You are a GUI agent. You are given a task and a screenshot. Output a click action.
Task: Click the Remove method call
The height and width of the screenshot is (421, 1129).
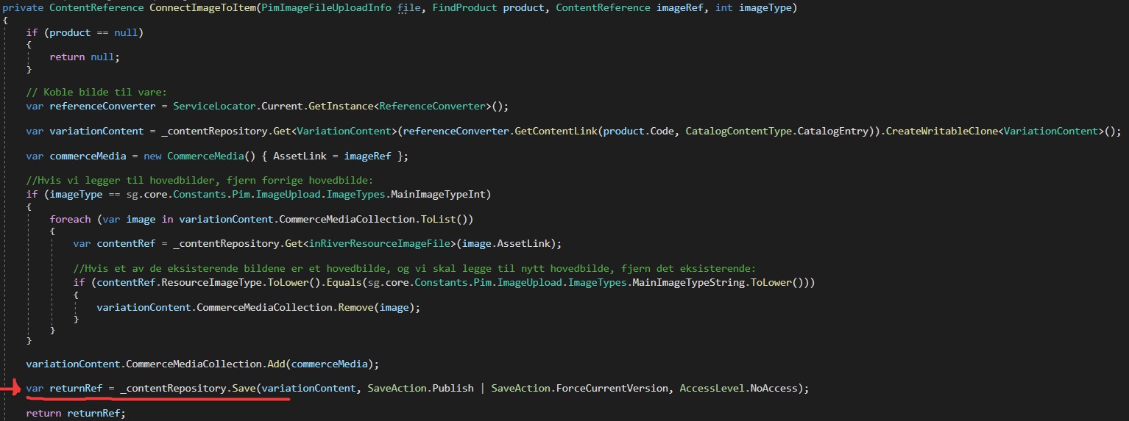pos(355,308)
